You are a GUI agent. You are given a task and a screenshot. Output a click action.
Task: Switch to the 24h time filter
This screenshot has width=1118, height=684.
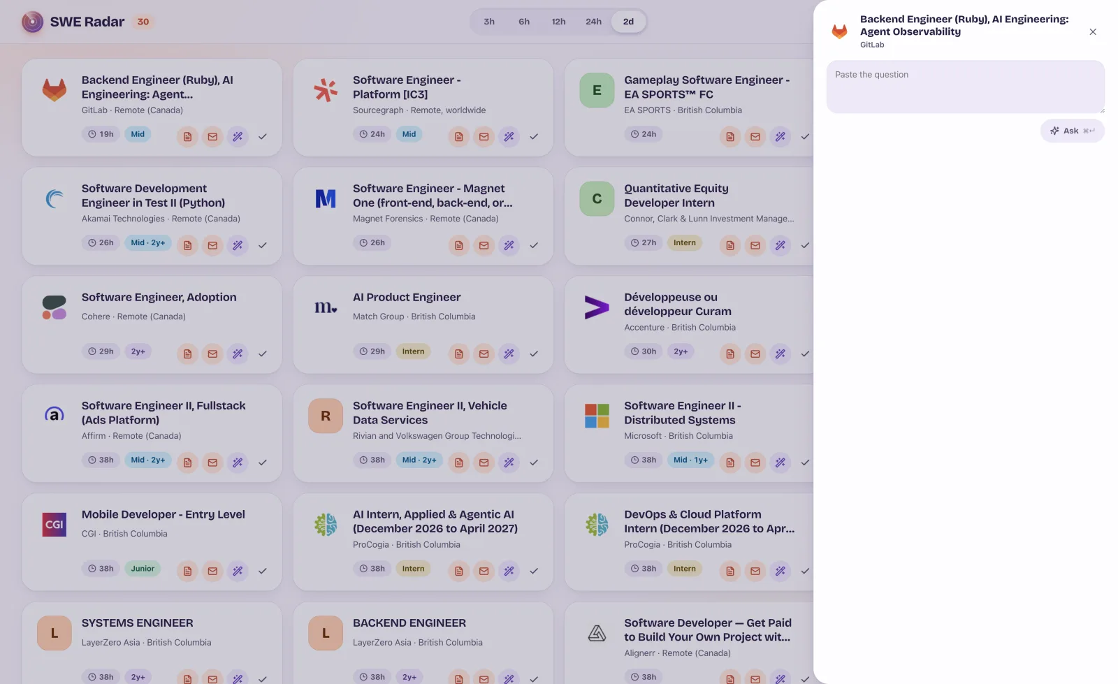[x=594, y=22]
